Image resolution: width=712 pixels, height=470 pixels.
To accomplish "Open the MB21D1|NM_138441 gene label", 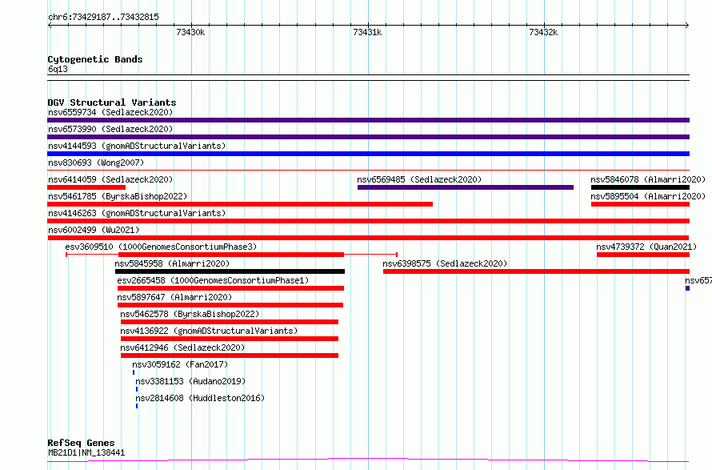I will 86,452.
